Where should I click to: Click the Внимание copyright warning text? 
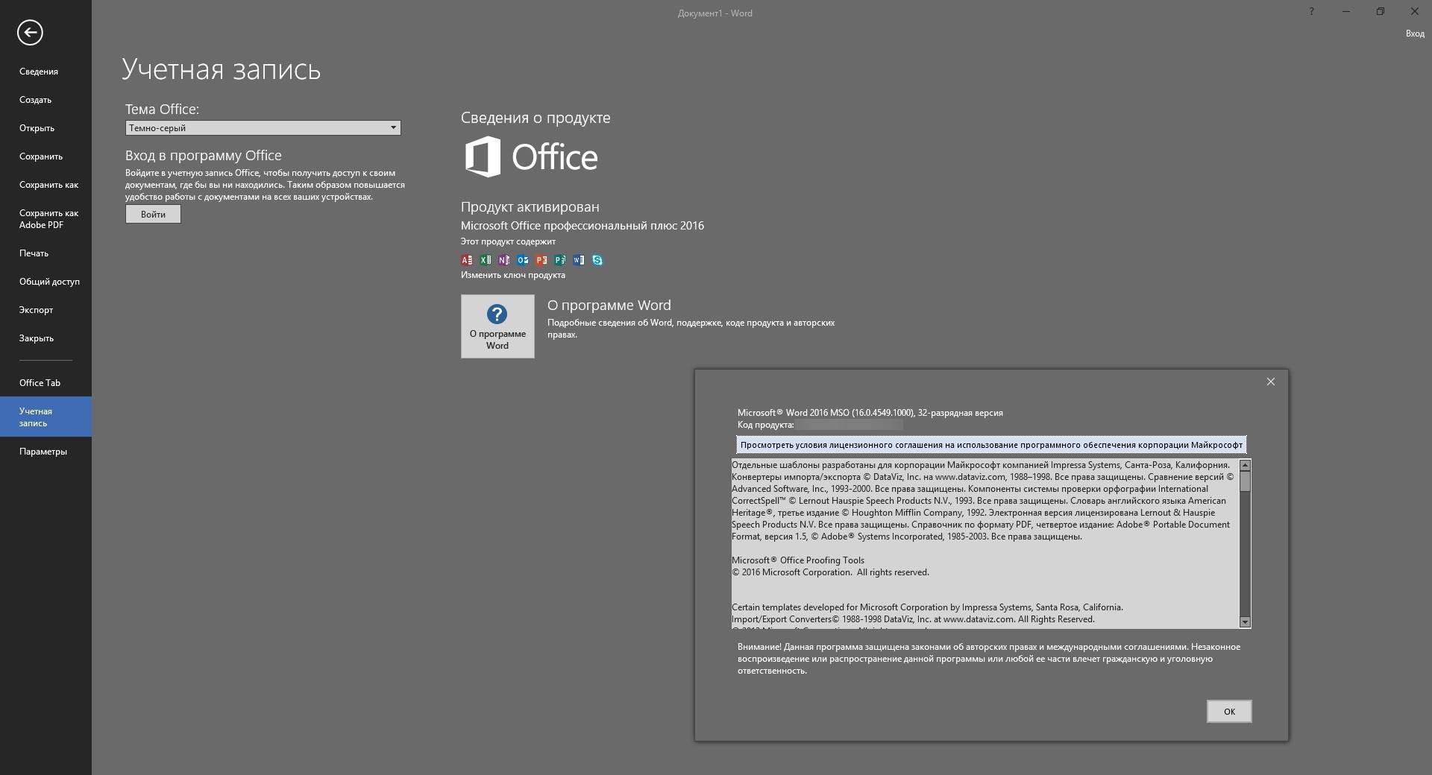[x=989, y=659]
